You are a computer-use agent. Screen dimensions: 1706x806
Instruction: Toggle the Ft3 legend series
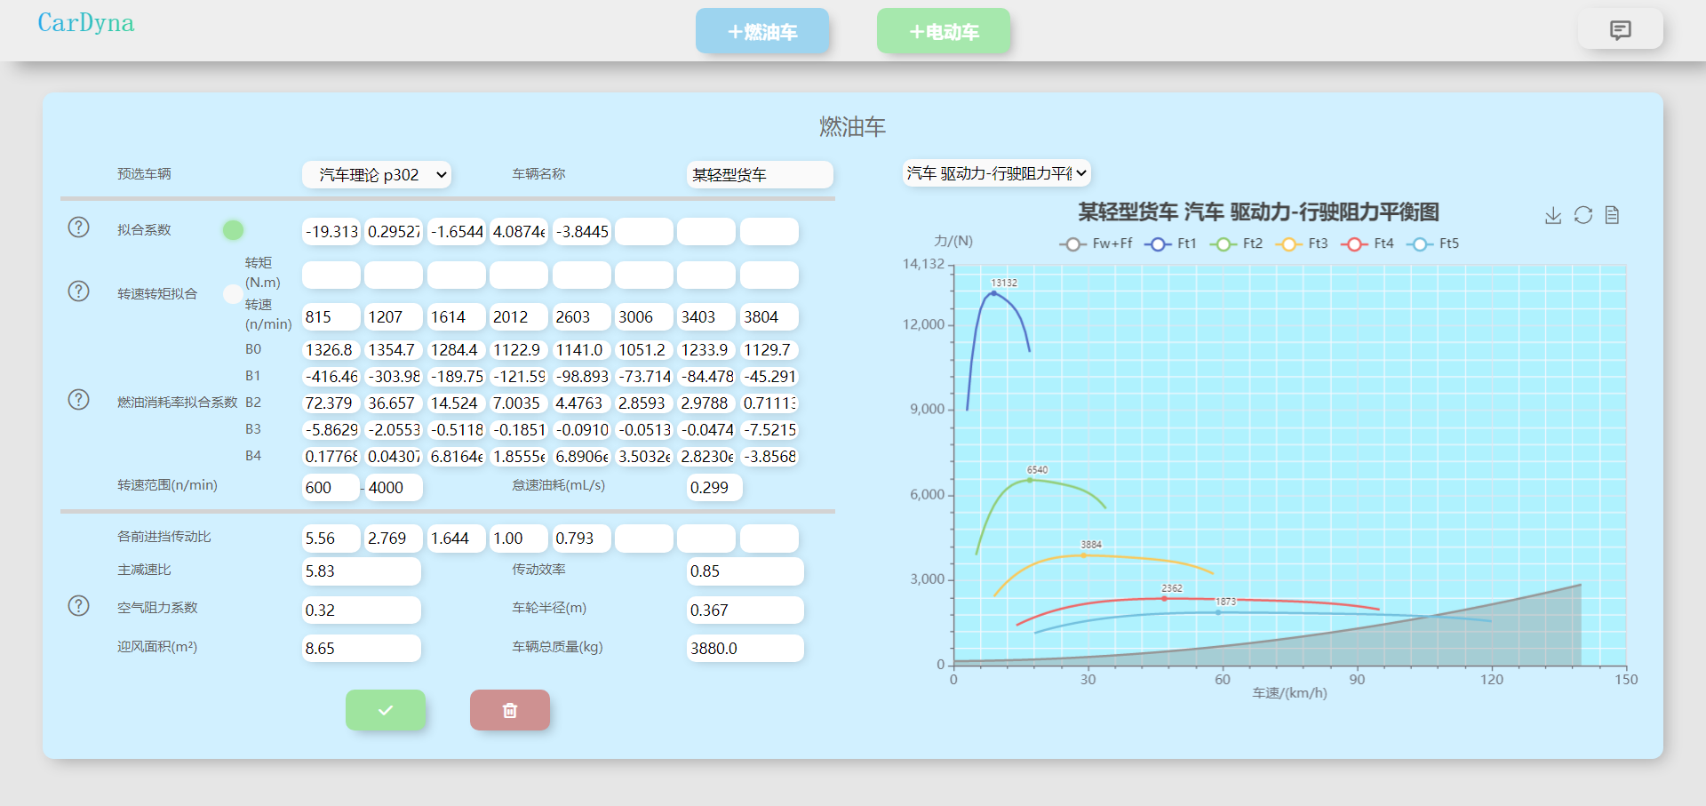[1302, 243]
